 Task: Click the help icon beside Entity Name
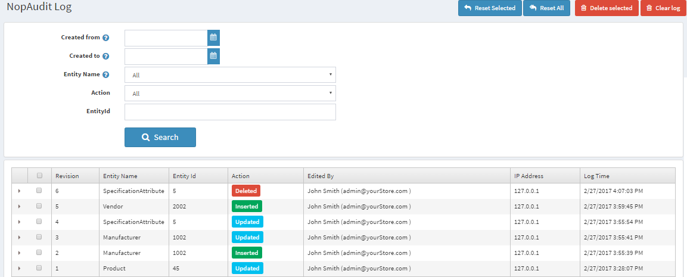105,74
